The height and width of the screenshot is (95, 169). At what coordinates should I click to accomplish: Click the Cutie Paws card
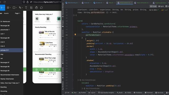48,46
